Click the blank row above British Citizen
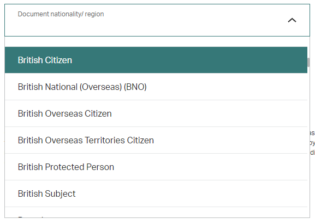The width and height of the screenshot is (315, 224). point(156,42)
